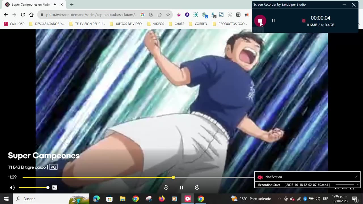Click the progress bar playhead knob
The width and height of the screenshot is (363, 204).
click(x=173, y=177)
